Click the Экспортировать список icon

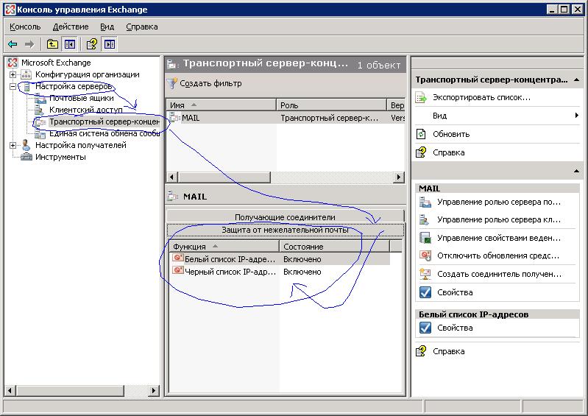(x=421, y=97)
